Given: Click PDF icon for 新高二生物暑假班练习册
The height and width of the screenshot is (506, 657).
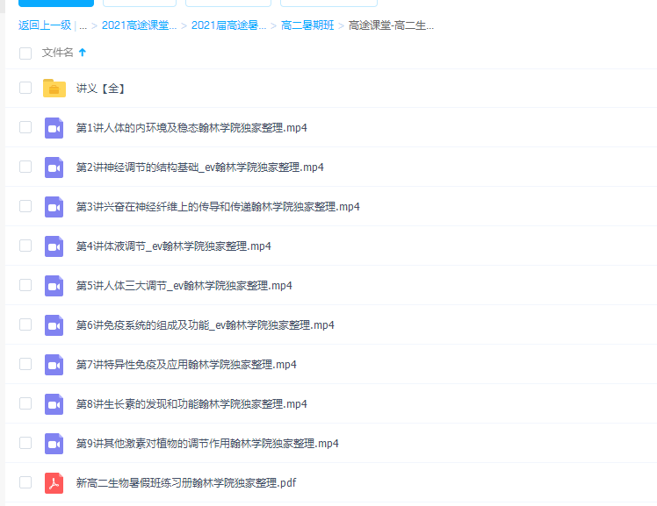Looking at the screenshot, I should [x=54, y=482].
